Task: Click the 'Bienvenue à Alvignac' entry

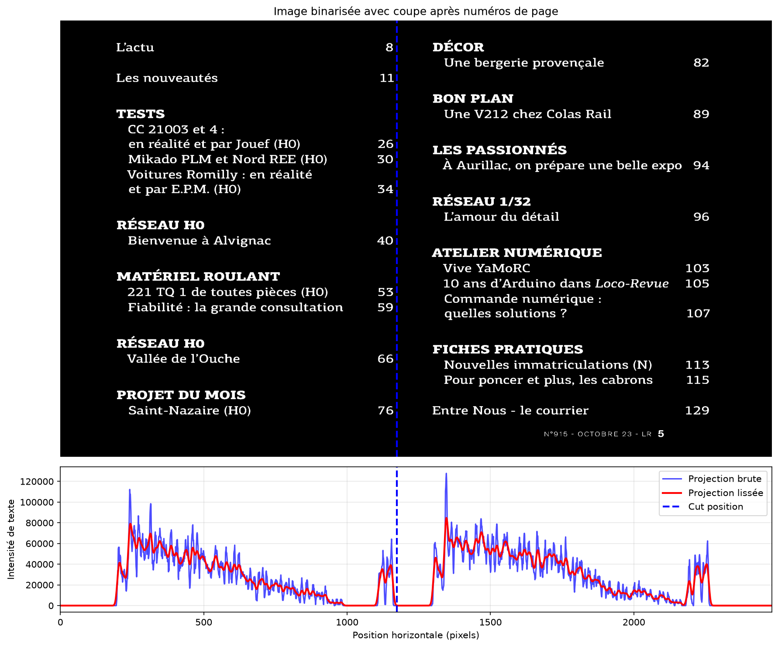Action: pyautogui.click(x=199, y=241)
